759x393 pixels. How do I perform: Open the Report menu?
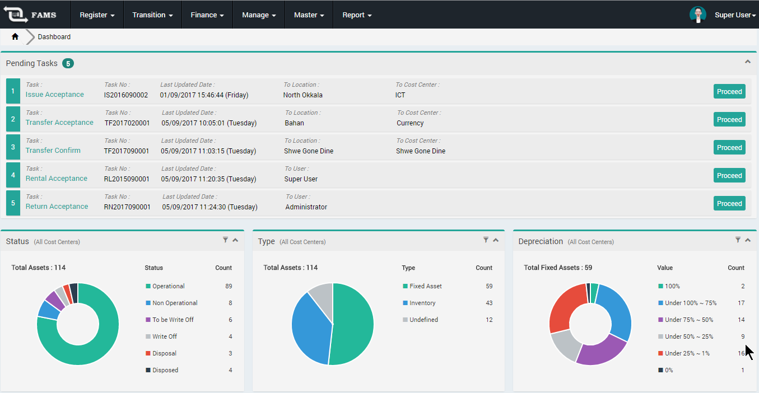pyautogui.click(x=356, y=15)
